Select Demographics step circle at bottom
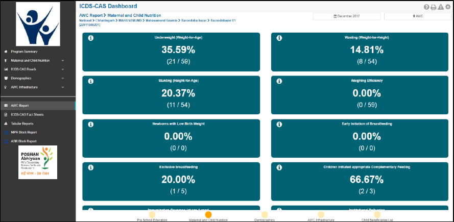This screenshot has width=454, height=222. [265, 214]
